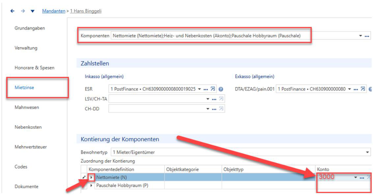
Task: Click the Komponentedefinition column header
Action: [126, 169]
